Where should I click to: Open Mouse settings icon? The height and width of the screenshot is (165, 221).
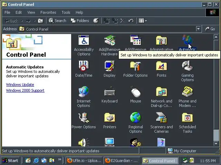(x=135, y=92)
